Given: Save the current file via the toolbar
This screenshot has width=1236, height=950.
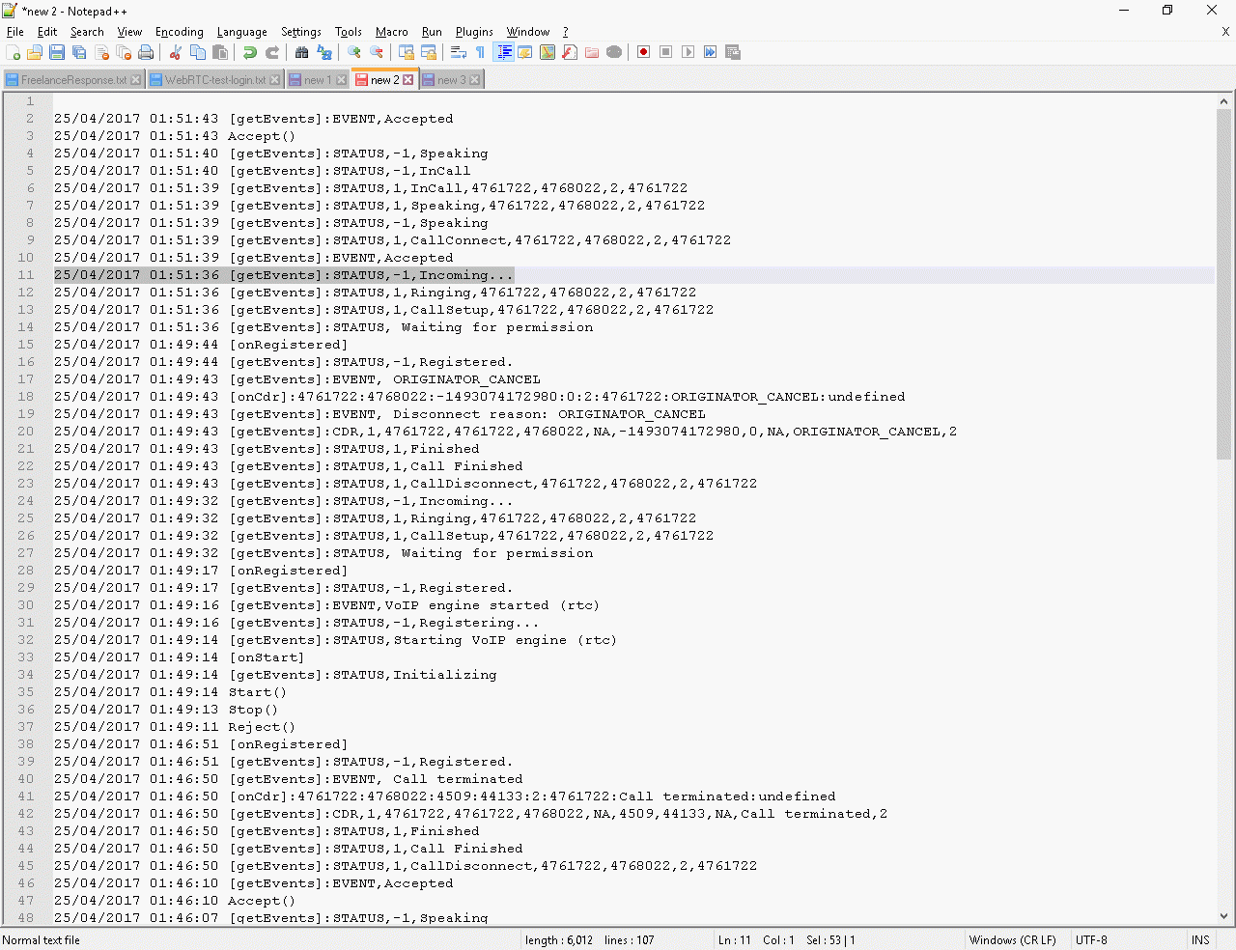Looking at the screenshot, I should (x=57, y=52).
